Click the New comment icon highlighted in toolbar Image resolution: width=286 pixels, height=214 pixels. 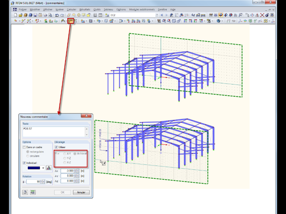click(71, 21)
